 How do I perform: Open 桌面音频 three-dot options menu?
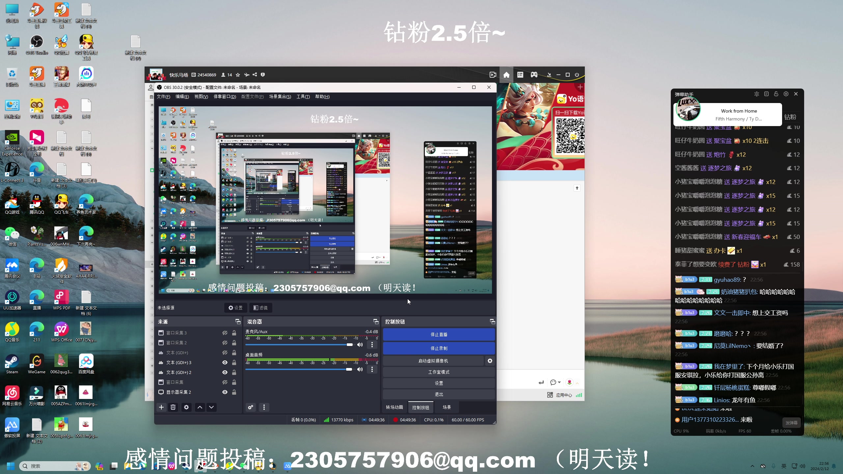click(x=372, y=369)
